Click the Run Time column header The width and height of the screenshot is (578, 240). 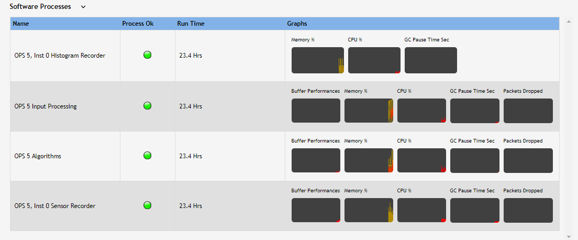[x=191, y=24]
